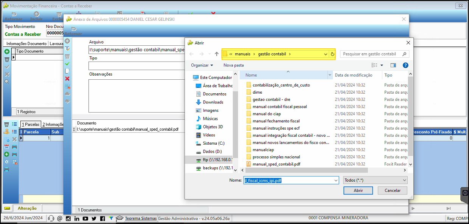
Task: Open LinkedIn icon in status bar
Action: (x=77, y=218)
